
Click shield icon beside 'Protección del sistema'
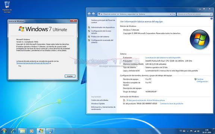click(89, 36)
